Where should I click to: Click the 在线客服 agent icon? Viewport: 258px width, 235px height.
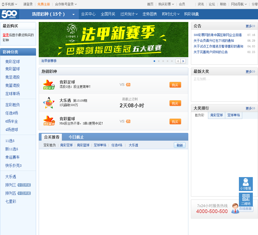[236, 208]
